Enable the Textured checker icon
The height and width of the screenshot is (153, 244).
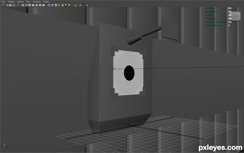[x=59, y=5]
